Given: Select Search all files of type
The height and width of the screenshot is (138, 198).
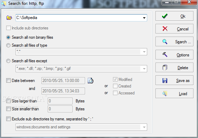Looking at the screenshot, I should [x=8, y=45].
